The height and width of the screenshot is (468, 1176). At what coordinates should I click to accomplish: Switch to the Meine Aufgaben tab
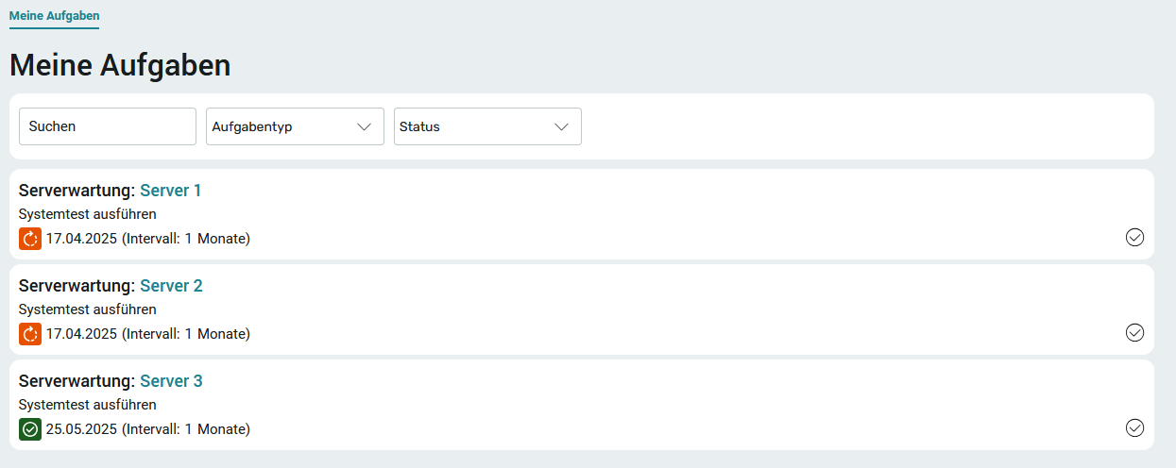[x=54, y=16]
